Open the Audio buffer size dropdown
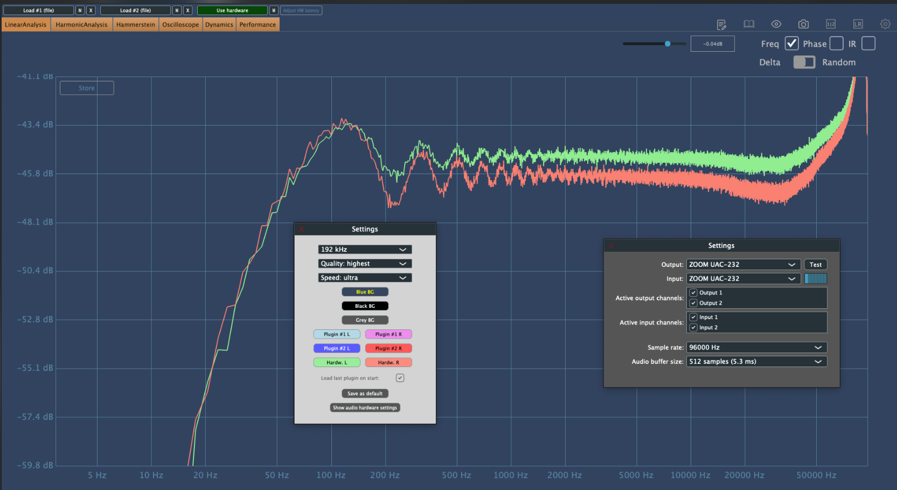897x490 pixels. coord(756,362)
